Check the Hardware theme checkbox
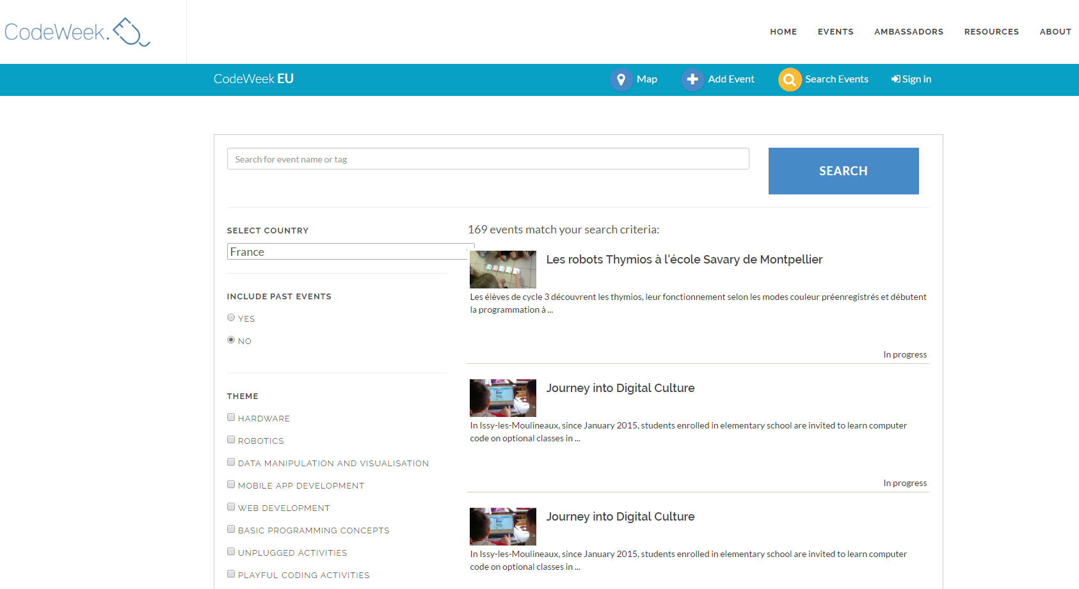The height and width of the screenshot is (589, 1079). coord(231,417)
